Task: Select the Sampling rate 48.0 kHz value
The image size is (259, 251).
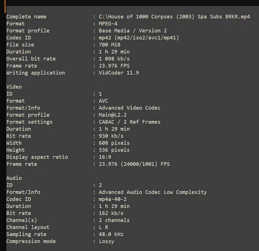Action: click(111, 234)
